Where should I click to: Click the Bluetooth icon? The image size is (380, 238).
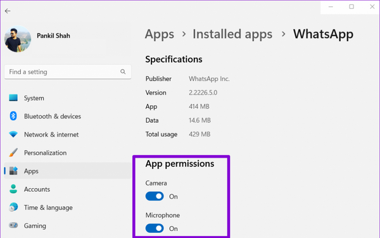(x=13, y=116)
